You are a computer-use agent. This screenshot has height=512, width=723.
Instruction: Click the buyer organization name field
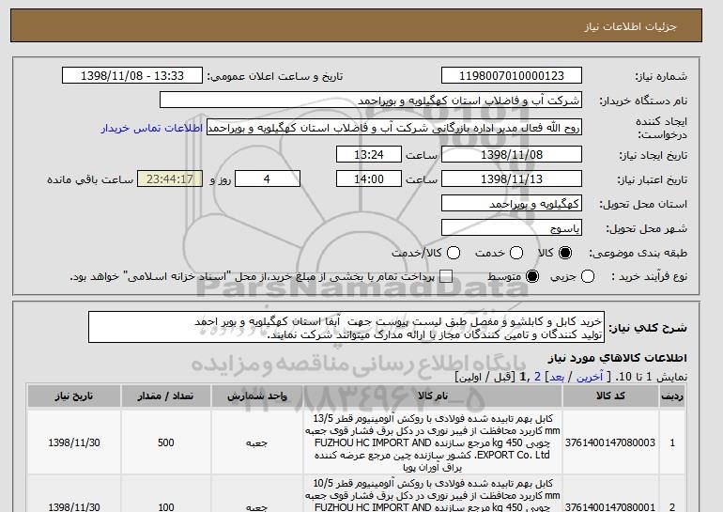371,101
